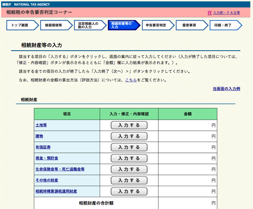Screen dimensions: 253x209
Task: Select the 相続財産等の入力 step
Action: (124, 25)
